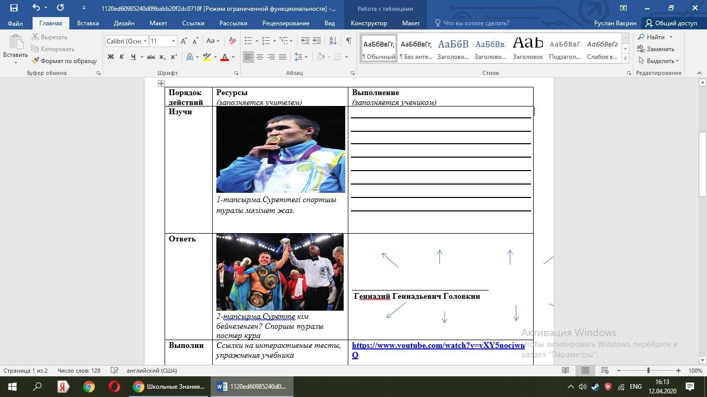The height and width of the screenshot is (397, 707).
Task: Toggle the show paragraph marks button
Action: [348, 41]
